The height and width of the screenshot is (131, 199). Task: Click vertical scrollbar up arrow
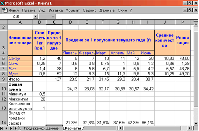click(x=196, y=24)
